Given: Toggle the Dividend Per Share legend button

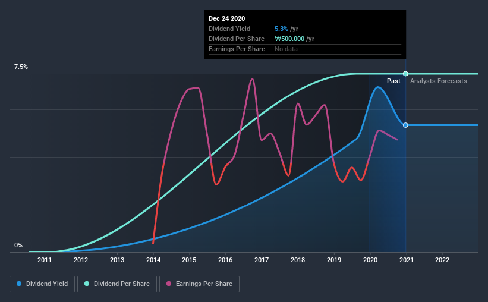Looking at the screenshot, I should click(117, 284).
